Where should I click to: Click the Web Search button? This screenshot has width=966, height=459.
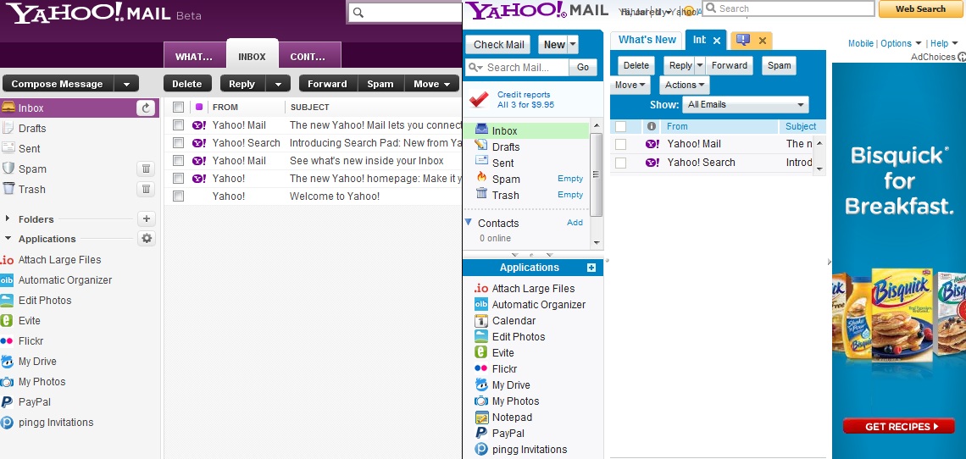click(920, 8)
